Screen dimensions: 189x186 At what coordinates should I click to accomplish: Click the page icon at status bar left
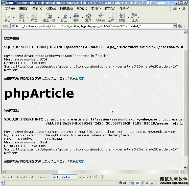3,183
